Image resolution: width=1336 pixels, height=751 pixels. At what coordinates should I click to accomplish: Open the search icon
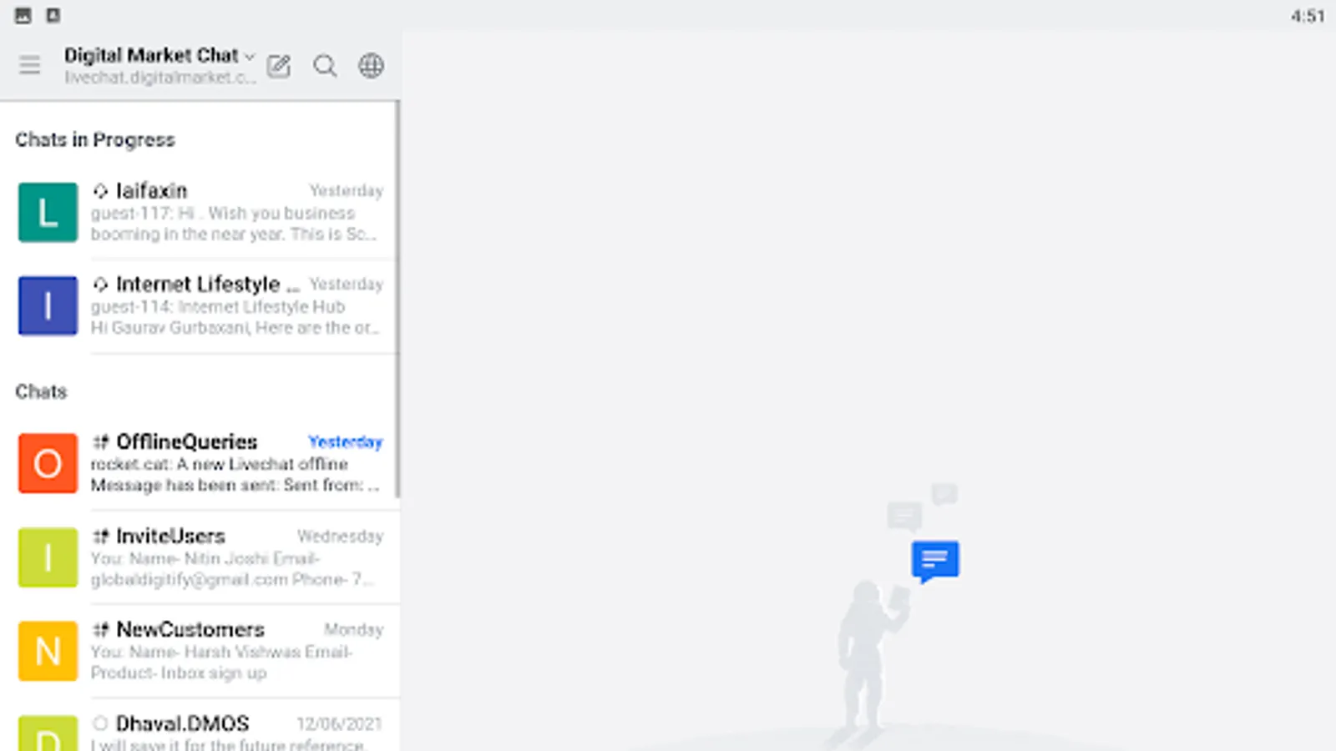325,66
